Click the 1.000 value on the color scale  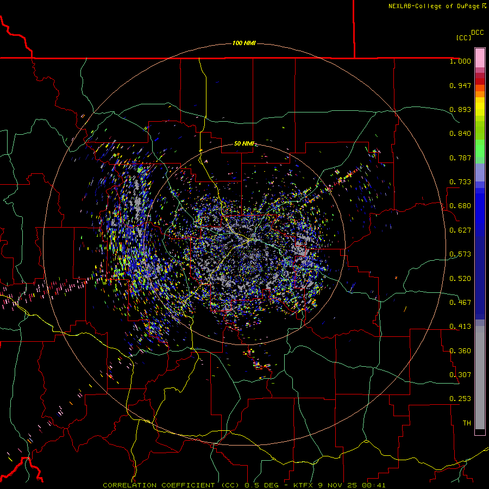pos(460,61)
